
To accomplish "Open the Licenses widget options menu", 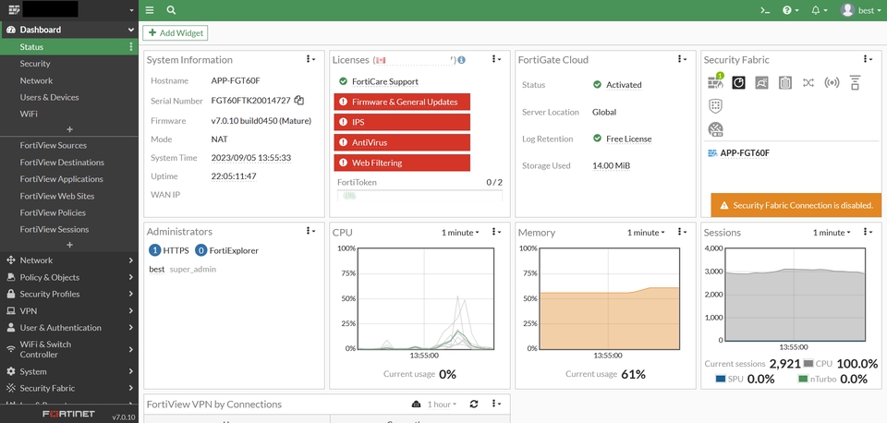I will (x=496, y=59).
